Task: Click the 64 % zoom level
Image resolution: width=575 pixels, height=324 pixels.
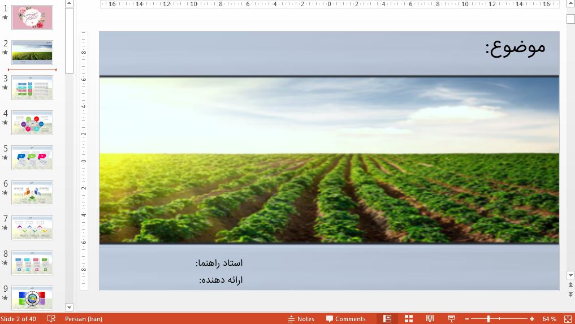Action: (549, 319)
